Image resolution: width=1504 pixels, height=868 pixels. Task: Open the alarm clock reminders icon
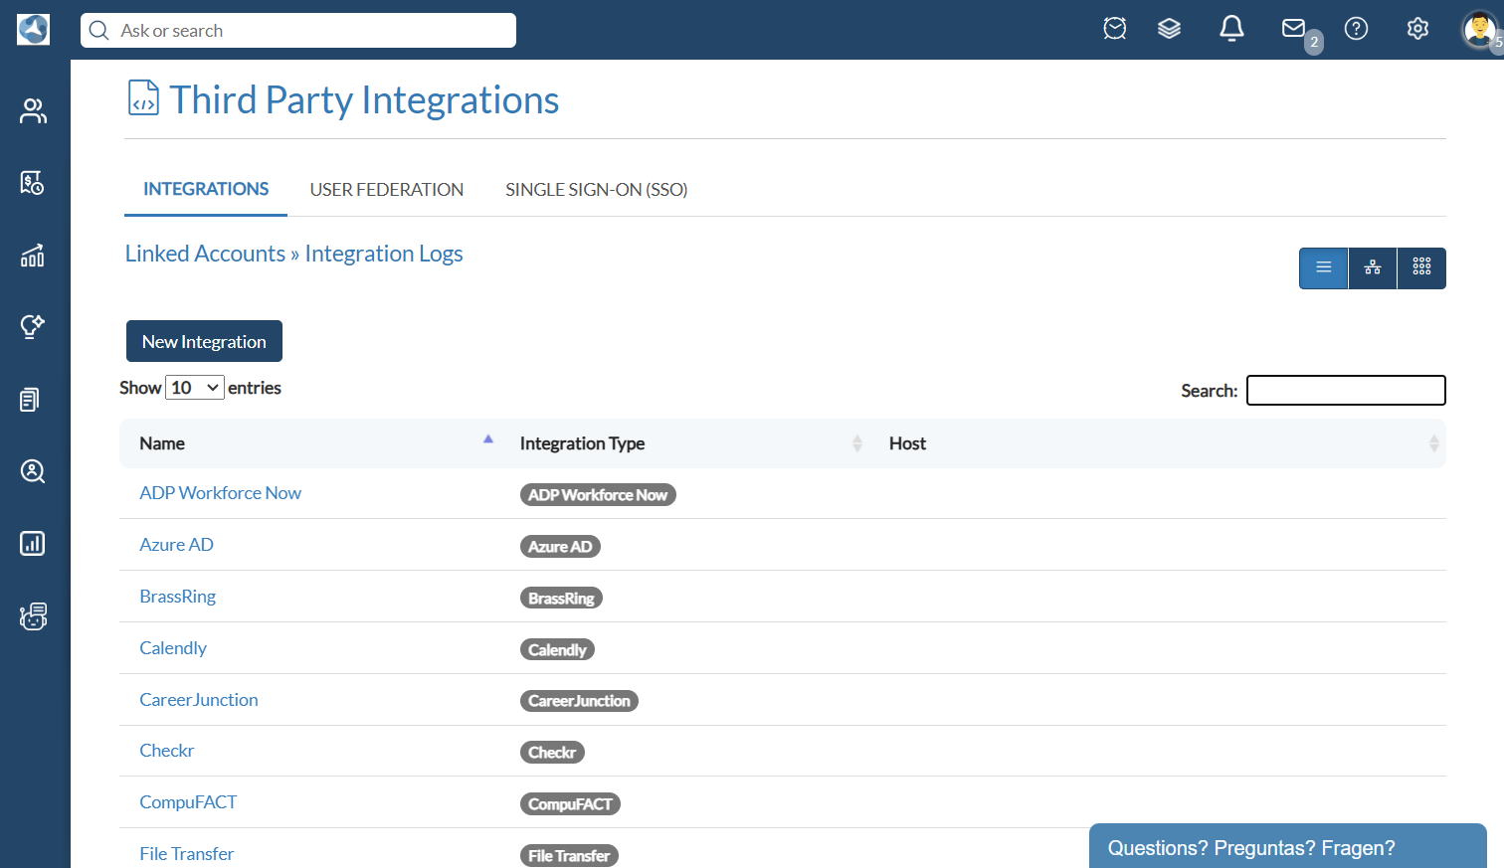(x=1115, y=29)
